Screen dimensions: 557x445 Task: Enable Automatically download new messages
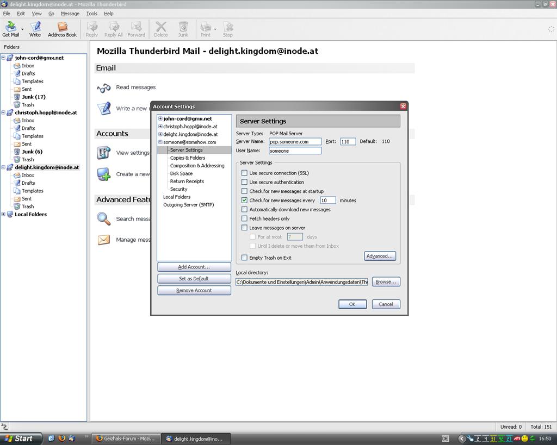244,209
